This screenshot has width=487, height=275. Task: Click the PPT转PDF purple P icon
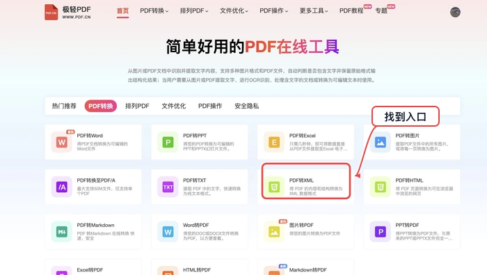pos(380,232)
